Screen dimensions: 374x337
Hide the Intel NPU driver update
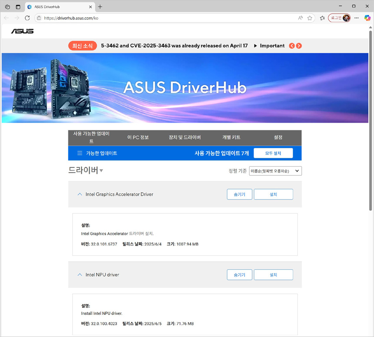pos(239,275)
